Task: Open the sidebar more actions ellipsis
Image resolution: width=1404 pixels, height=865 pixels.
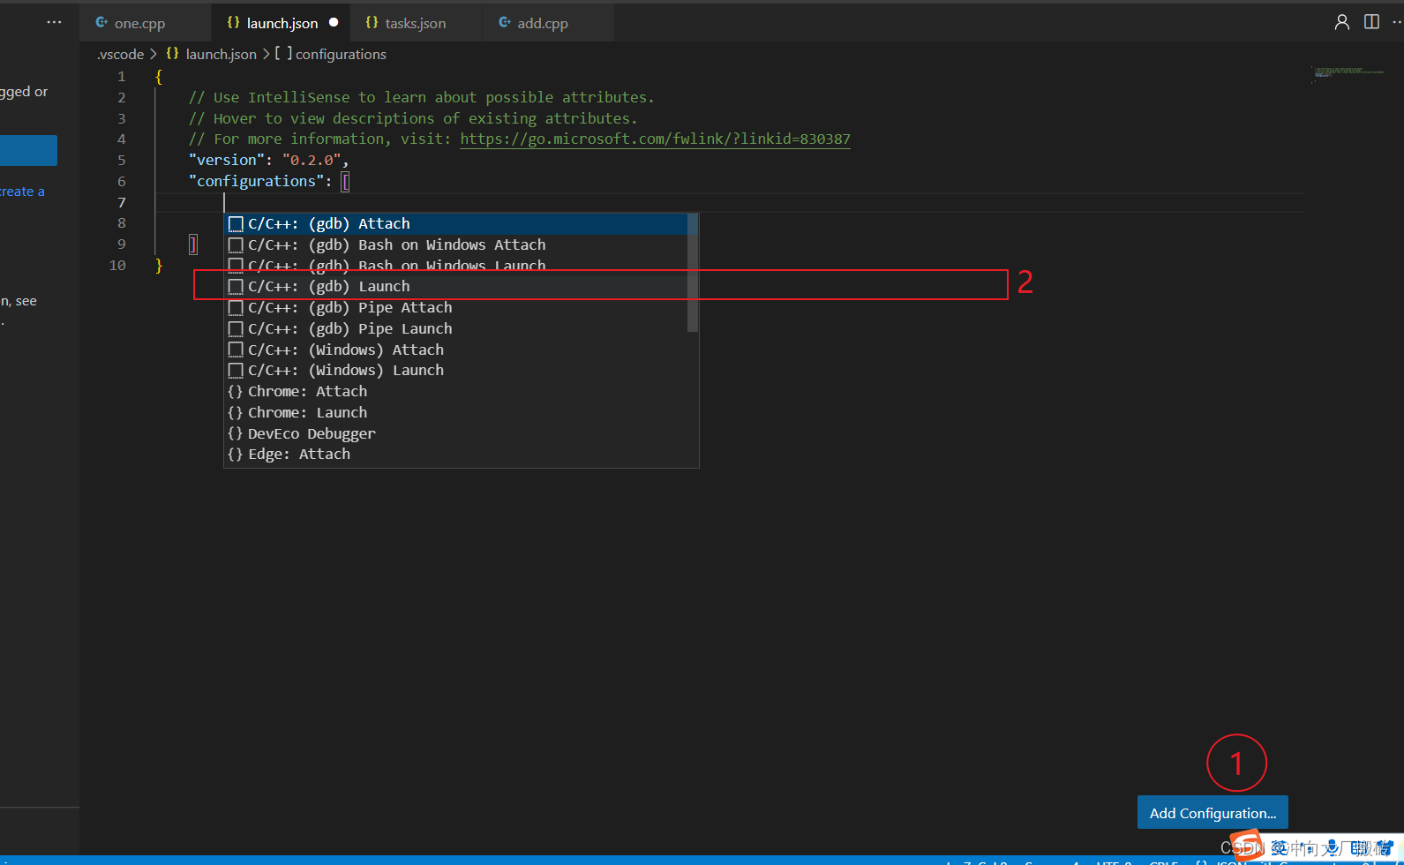Action: (54, 22)
